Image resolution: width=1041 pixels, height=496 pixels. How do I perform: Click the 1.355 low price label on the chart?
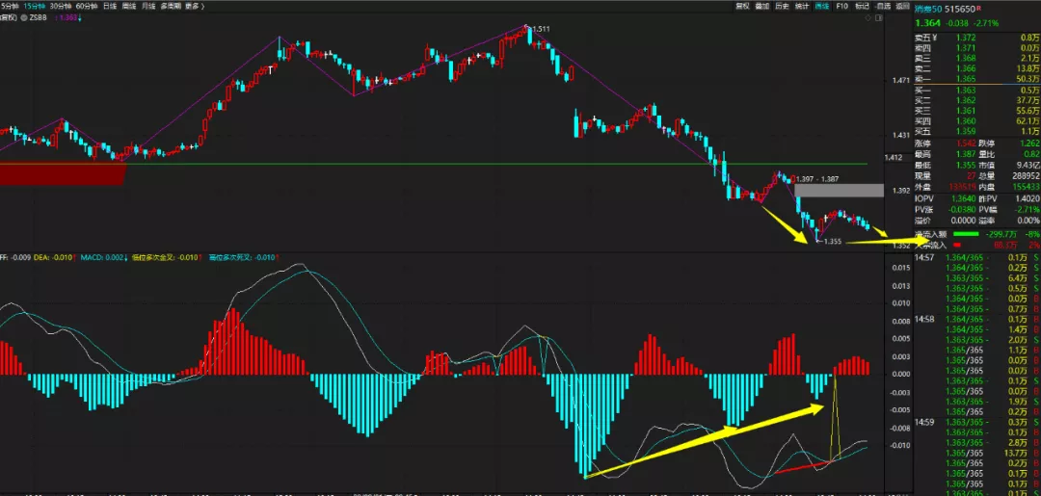833,242
